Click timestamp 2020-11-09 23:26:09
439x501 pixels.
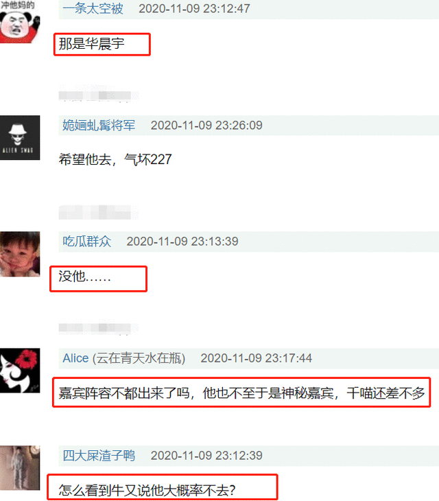[206, 125]
